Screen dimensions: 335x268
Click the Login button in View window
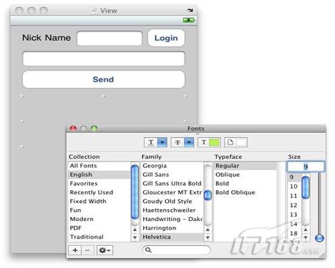pos(166,38)
